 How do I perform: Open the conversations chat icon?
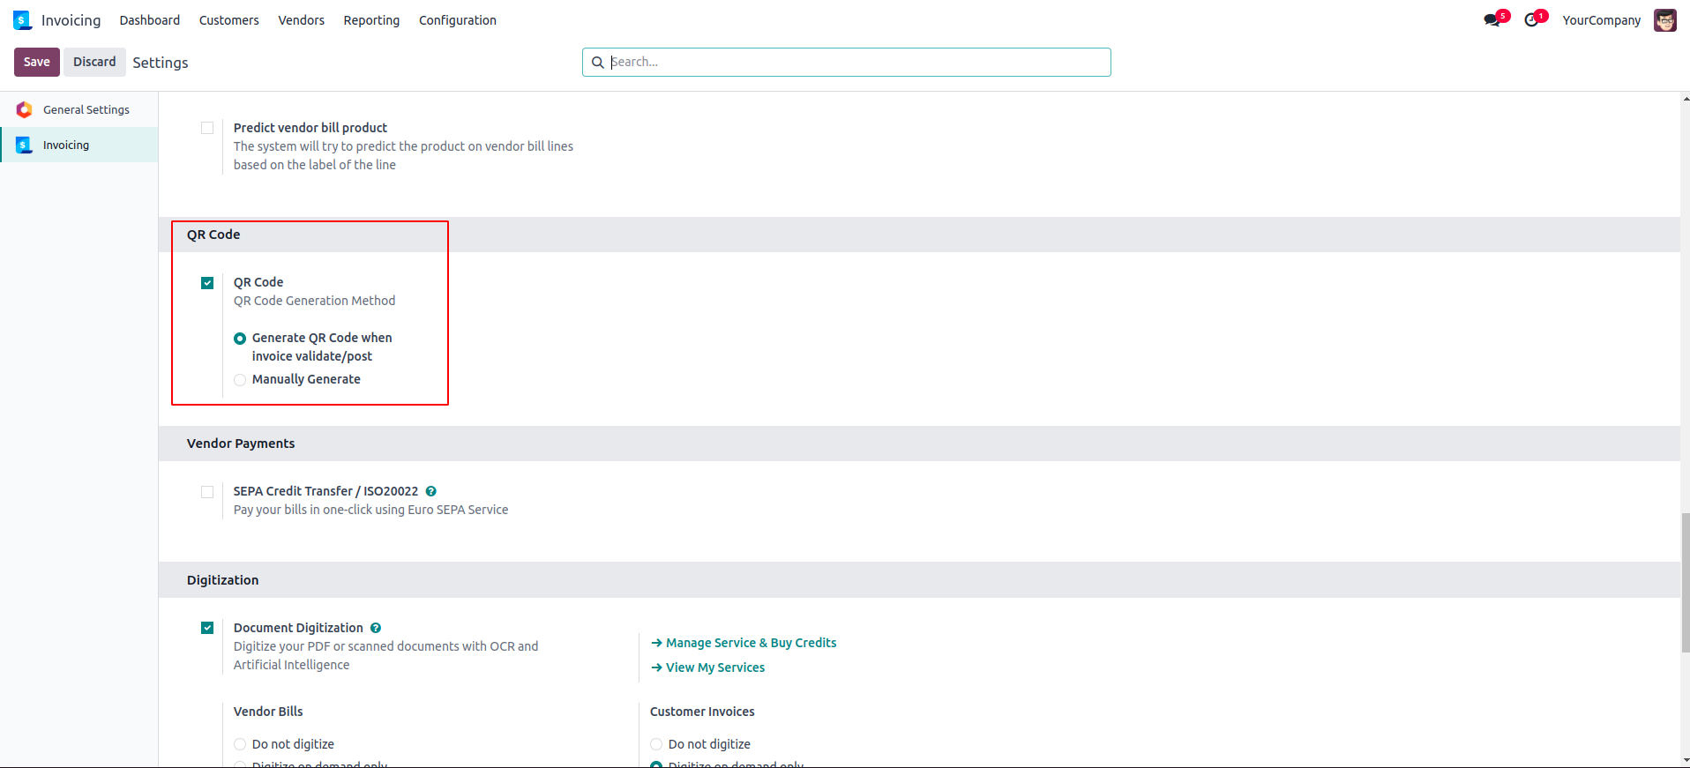click(1492, 20)
